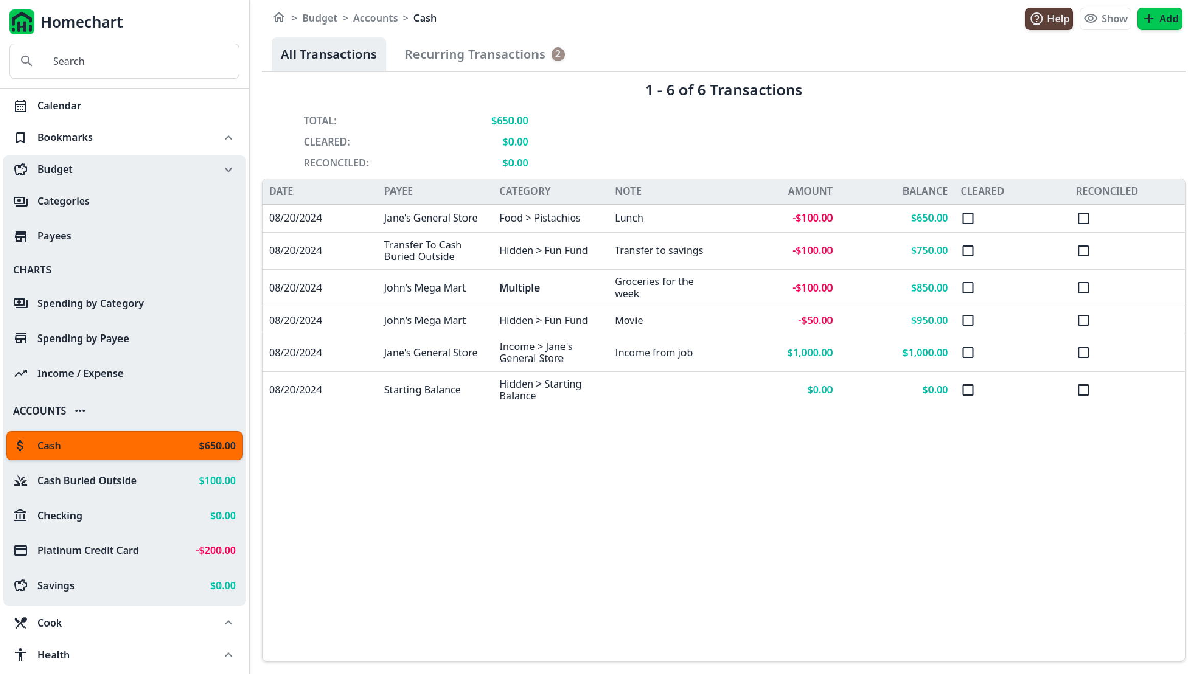1198x674 pixels.
Task: Open Platinum Credit Card account
Action: (x=125, y=550)
